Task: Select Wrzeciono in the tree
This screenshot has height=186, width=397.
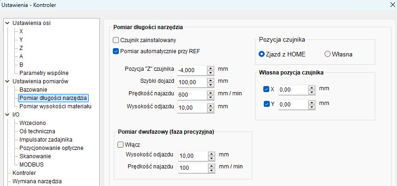Action: [33, 123]
